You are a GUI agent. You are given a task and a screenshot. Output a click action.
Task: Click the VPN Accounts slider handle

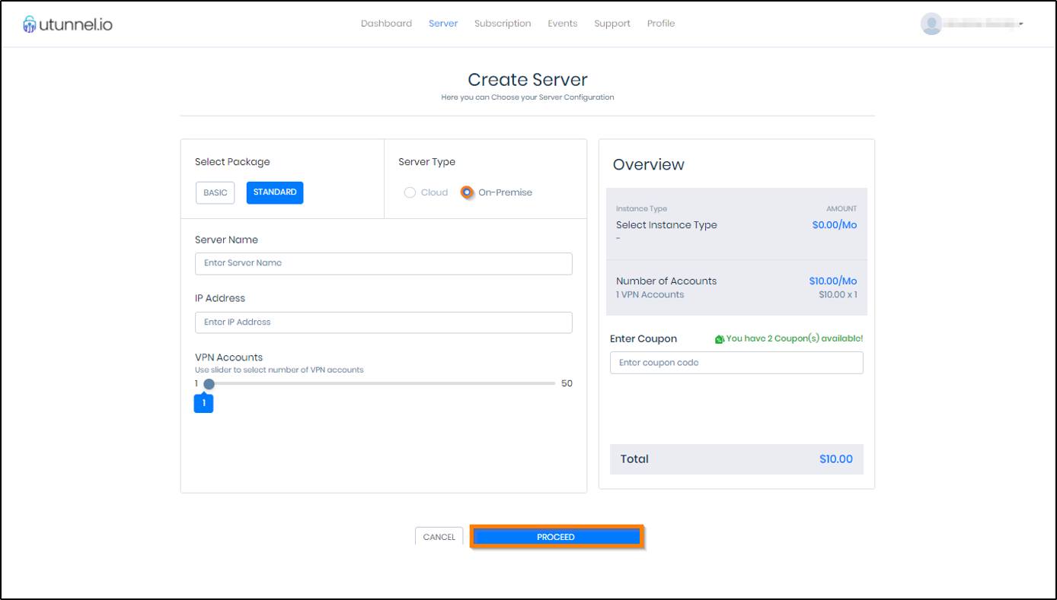coord(209,383)
